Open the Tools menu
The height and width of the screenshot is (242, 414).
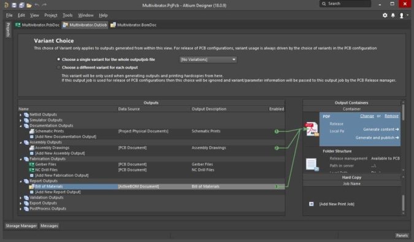[67, 15]
